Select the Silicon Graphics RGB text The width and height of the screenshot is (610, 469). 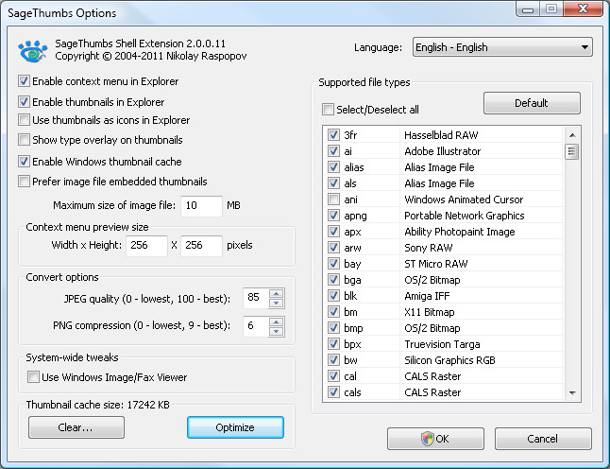click(449, 360)
